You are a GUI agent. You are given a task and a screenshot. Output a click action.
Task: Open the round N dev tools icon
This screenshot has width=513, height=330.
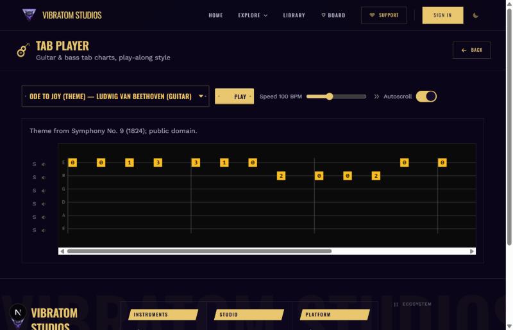click(x=18, y=312)
